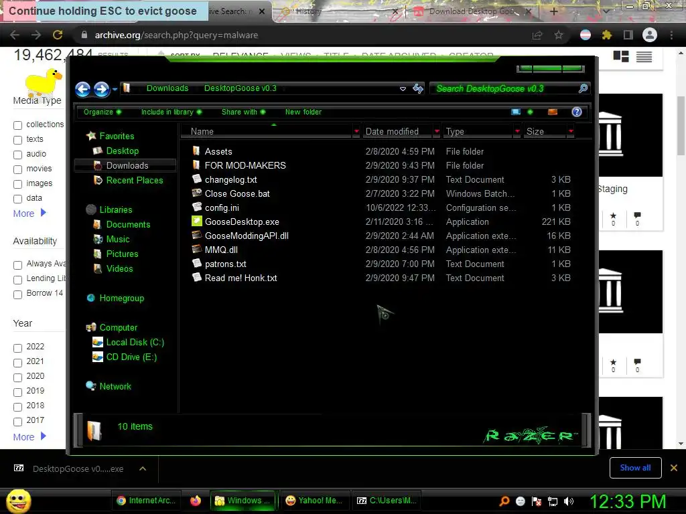This screenshot has width=686, height=514.
Task: Click More link under Year filters
Action: (29, 436)
